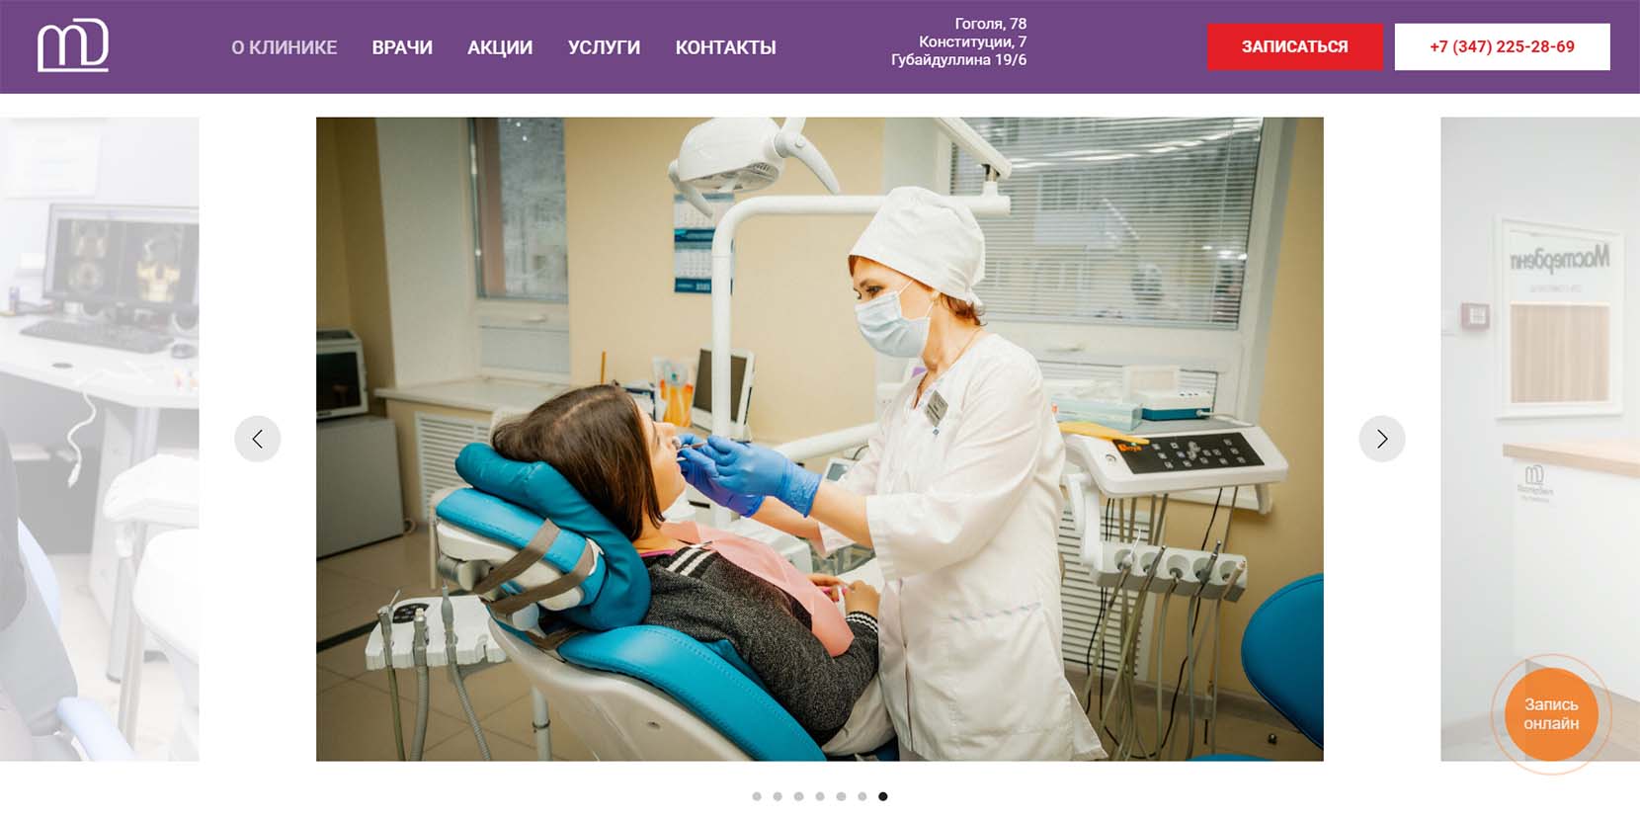The image size is (1640, 820).
Task: Call the +7 (347) 225-28-69 phone button
Action: coord(1502,46)
